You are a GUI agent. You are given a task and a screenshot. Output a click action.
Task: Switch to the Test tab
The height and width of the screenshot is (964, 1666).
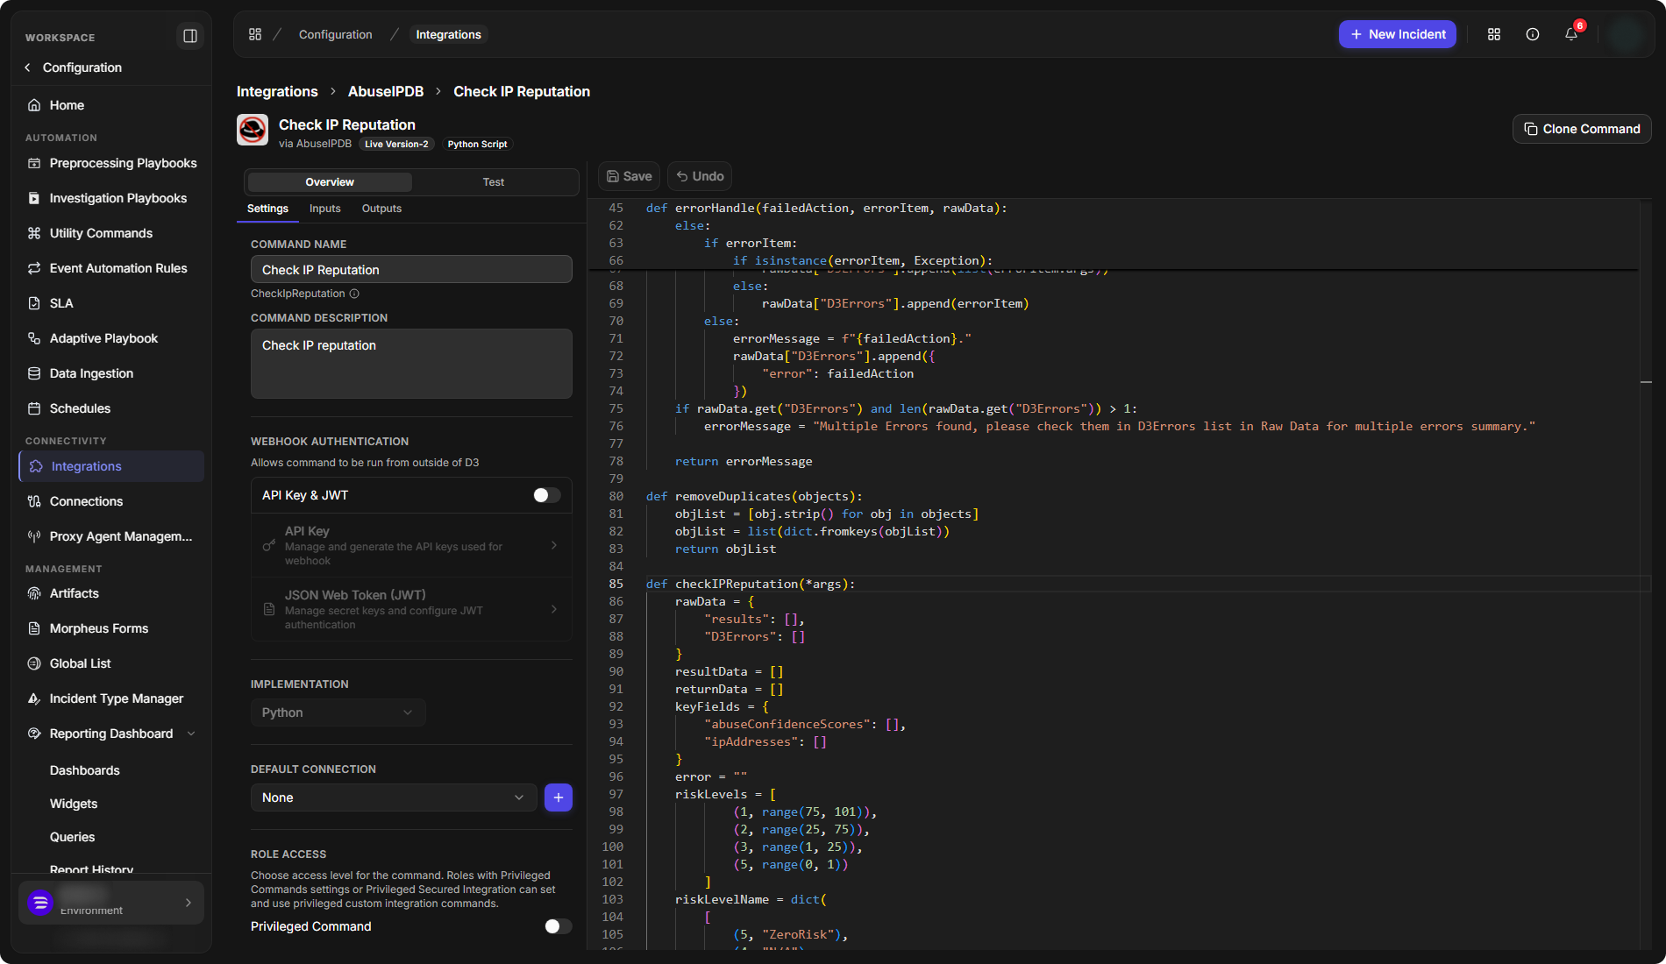click(x=494, y=182)
